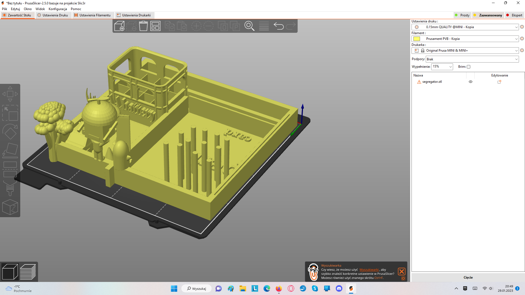
Task: Click the Arrange objects toolbar icon
Action: pyautogui.click(x=155, y=26)
